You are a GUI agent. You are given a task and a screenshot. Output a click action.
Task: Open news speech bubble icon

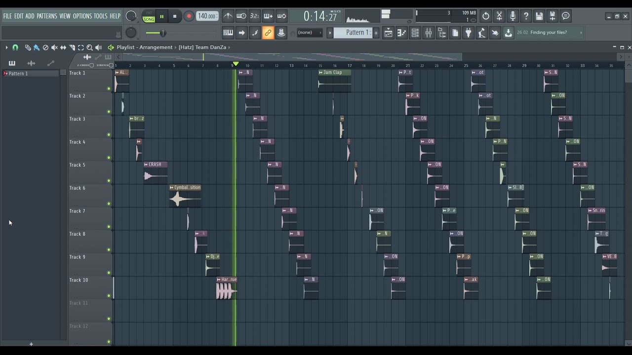coord(566,16)
